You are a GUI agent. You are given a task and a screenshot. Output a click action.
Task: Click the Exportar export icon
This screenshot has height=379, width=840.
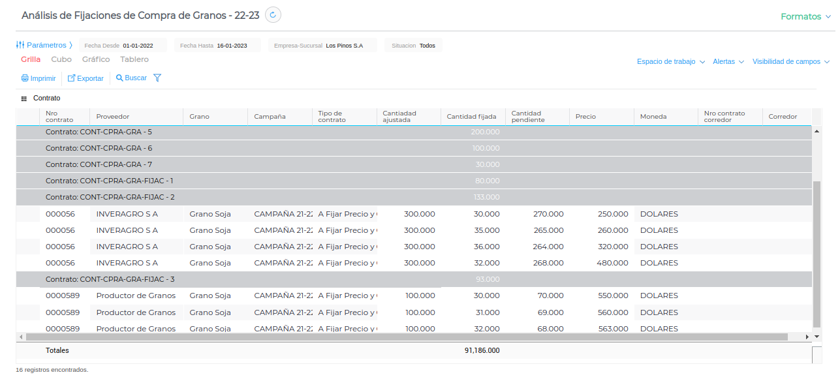(72, 78)
